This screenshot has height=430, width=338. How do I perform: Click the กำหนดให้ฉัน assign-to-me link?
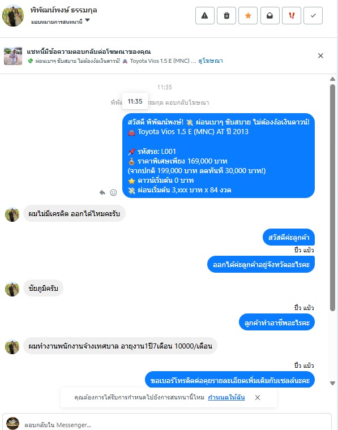[226, 397]
